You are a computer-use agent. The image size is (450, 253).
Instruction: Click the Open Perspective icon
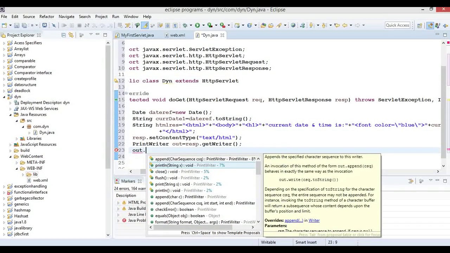point(419,25)
